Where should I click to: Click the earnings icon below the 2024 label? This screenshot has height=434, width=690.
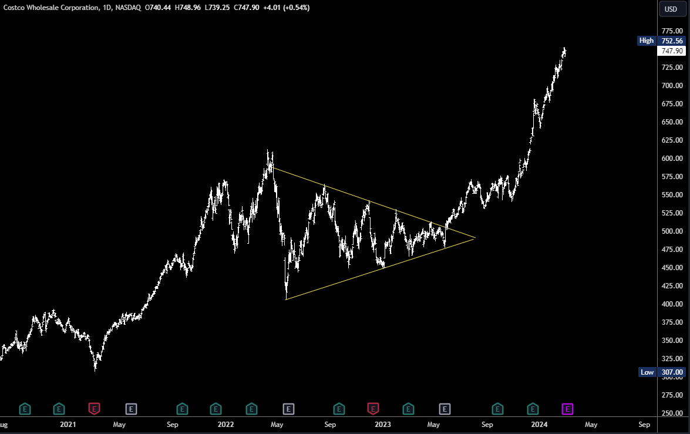[x=533, y=409]
